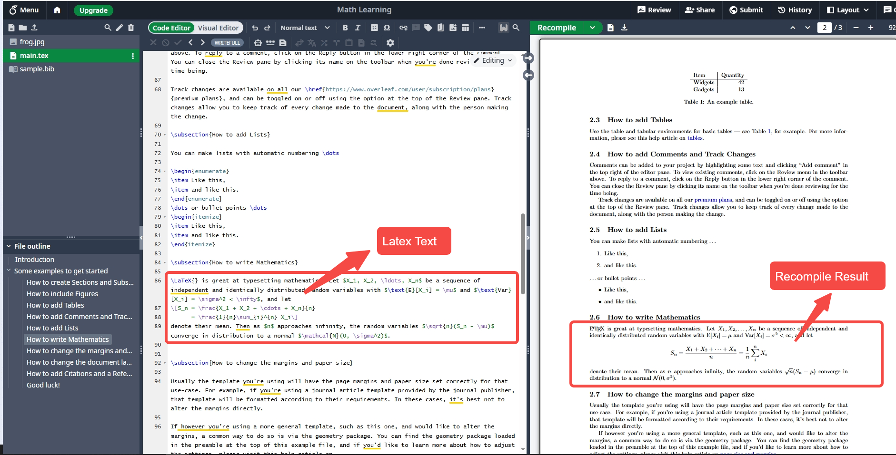Click the Upgrade button
896x455 pixels.
point(93,10)
